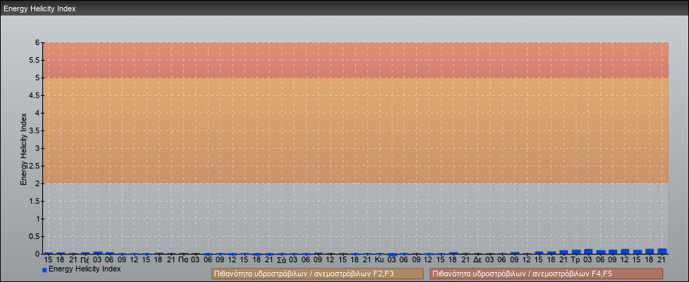Click the 2 value on the y-axis
Screen dimensions: 689x282
[x=37, y=183]
